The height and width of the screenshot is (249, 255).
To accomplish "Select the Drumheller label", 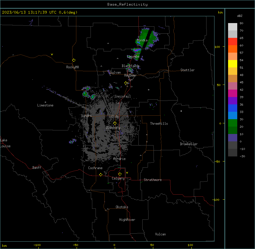I will point(189,144).
